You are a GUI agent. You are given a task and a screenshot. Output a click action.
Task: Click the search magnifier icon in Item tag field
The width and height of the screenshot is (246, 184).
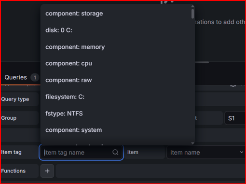(x=115, y=152)
